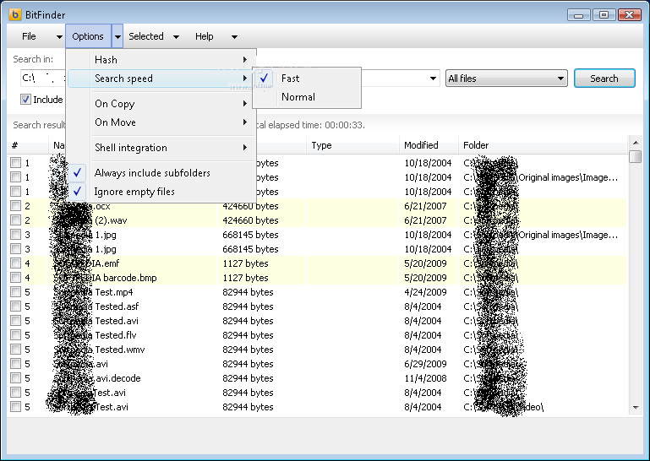Screen dimensions: 650x461
Task: Click the 6/29/2009 modified date
Action: 425,364
